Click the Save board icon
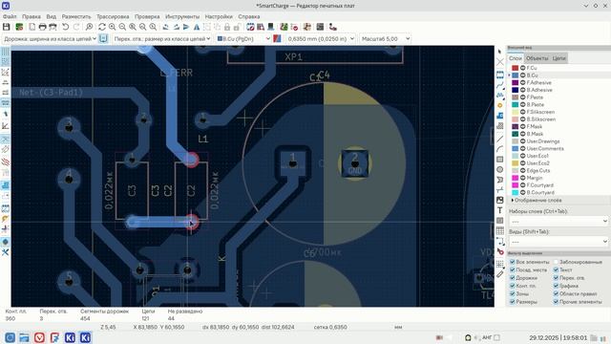 click(7, 27)
